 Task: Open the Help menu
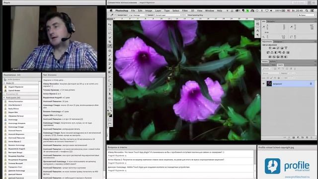tap(220, 10)
